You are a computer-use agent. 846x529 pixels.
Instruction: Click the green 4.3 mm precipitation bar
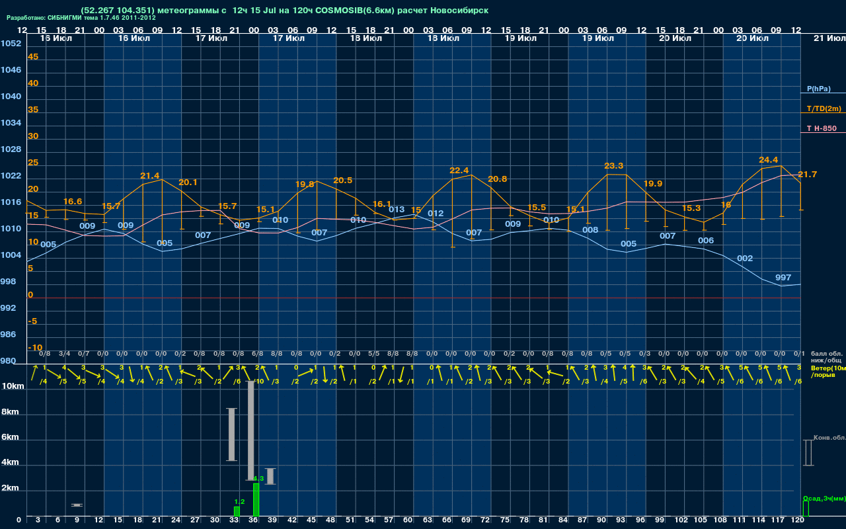point(256,500)
